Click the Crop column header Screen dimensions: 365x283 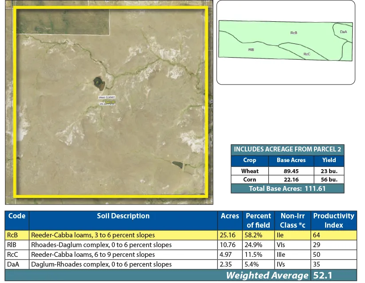coord(250,160)
